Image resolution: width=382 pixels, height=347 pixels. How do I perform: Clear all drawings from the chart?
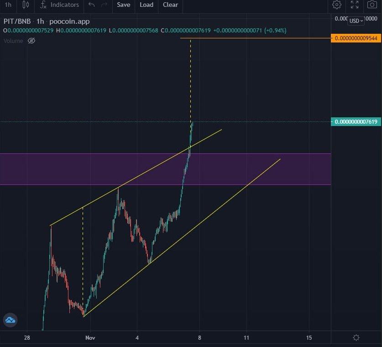170,5
